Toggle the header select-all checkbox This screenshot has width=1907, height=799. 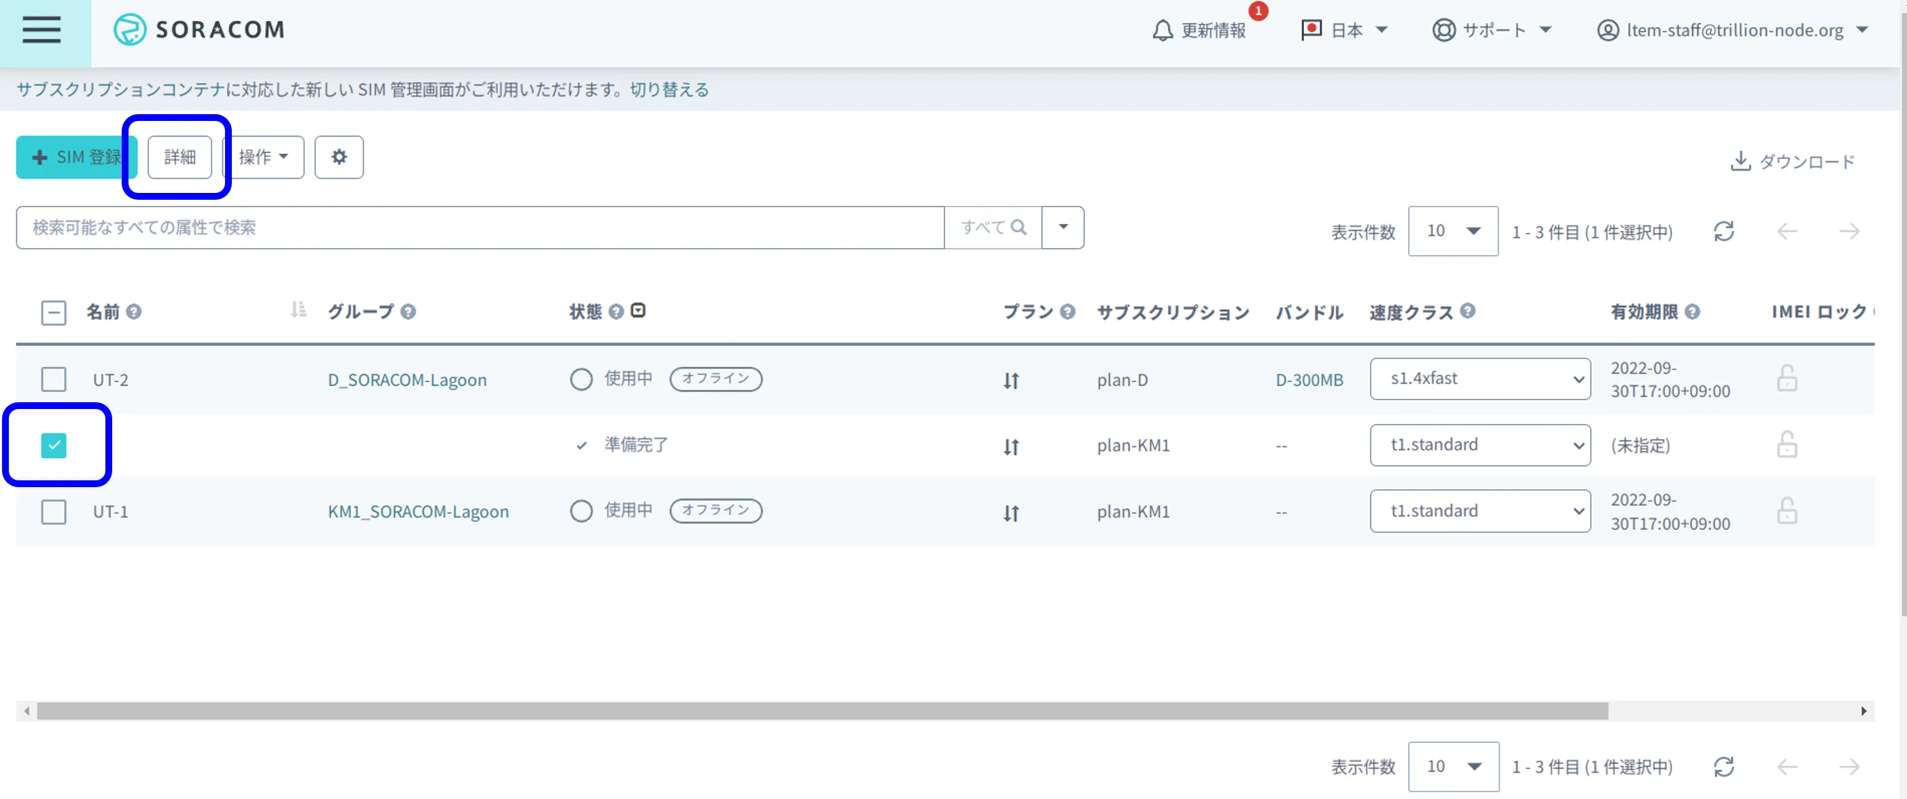pos(53,313)
